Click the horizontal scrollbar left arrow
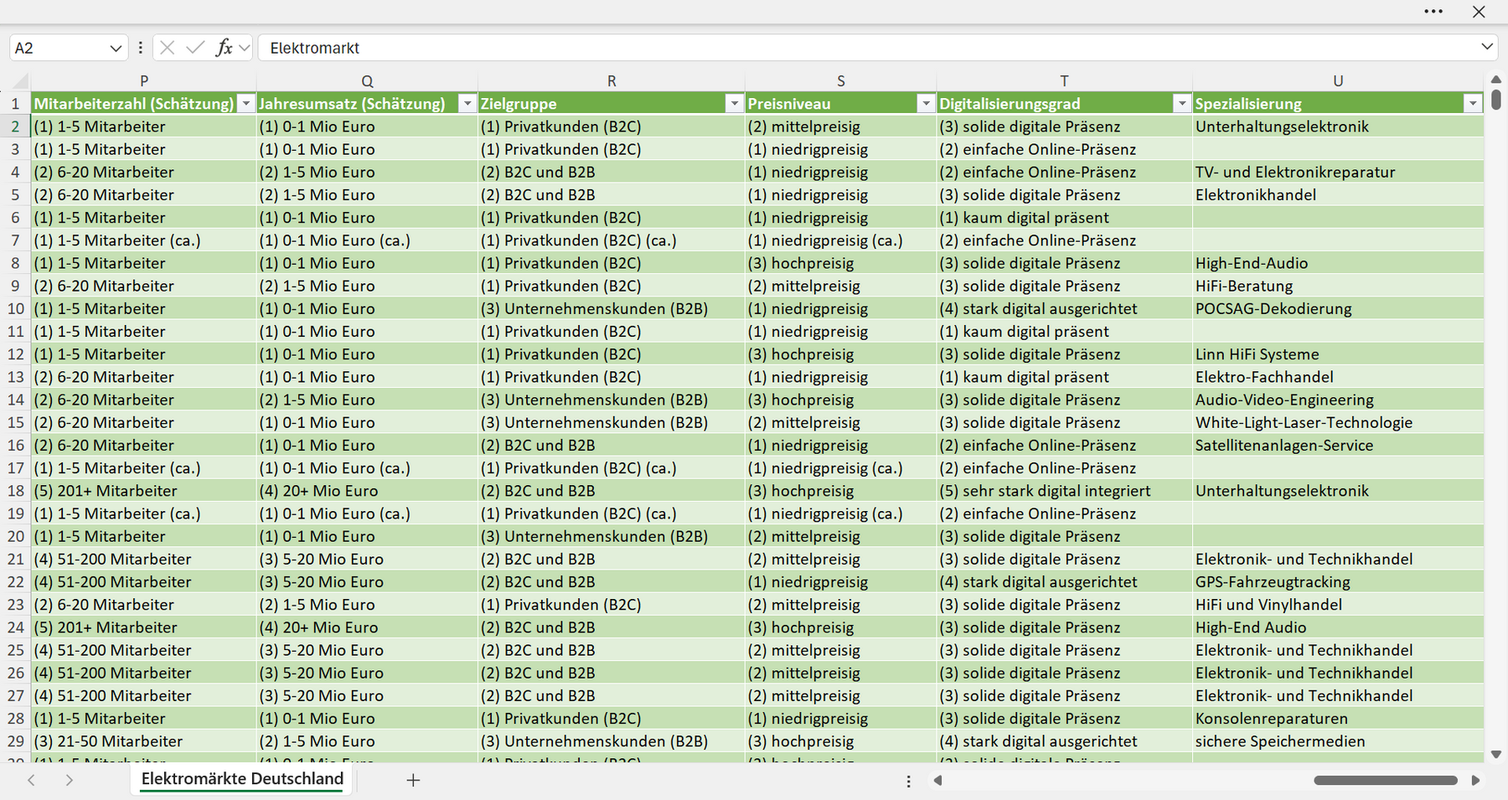 (937, 781)
